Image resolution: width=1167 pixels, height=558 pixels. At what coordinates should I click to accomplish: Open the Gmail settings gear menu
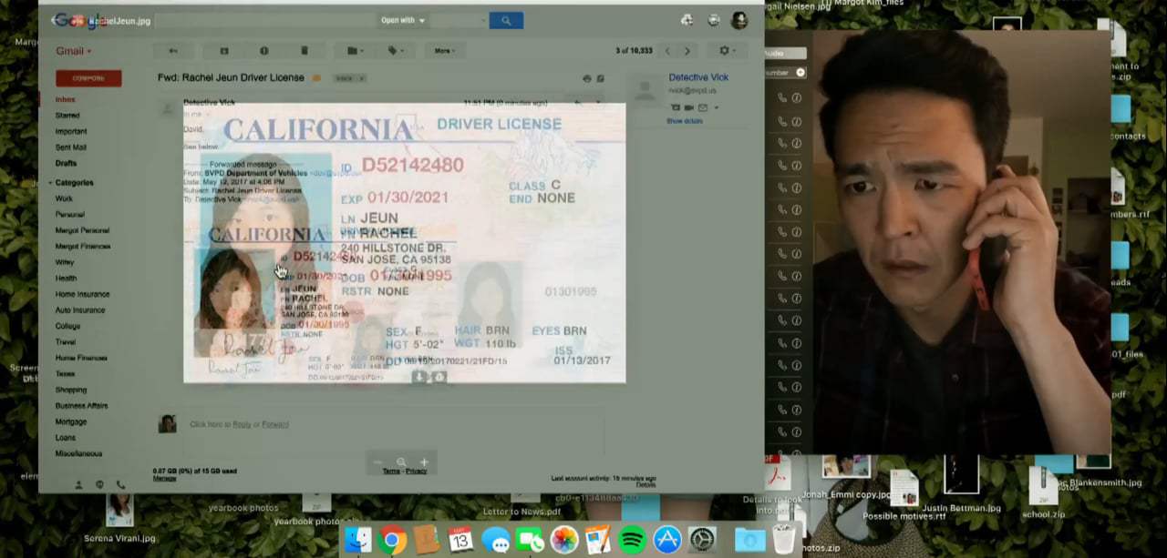pos(727,51)
